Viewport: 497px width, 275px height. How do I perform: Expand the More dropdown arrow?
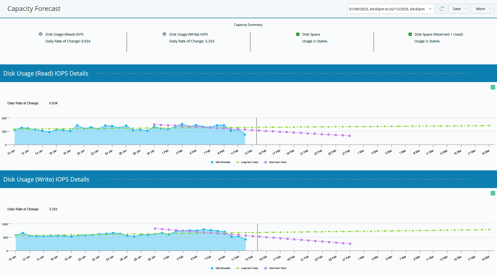click(x=490, y=9)
